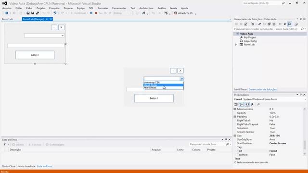The image size is (308, 173).
Task: Toggle the 0 Mensagens filter
Action: coord(55,145)
